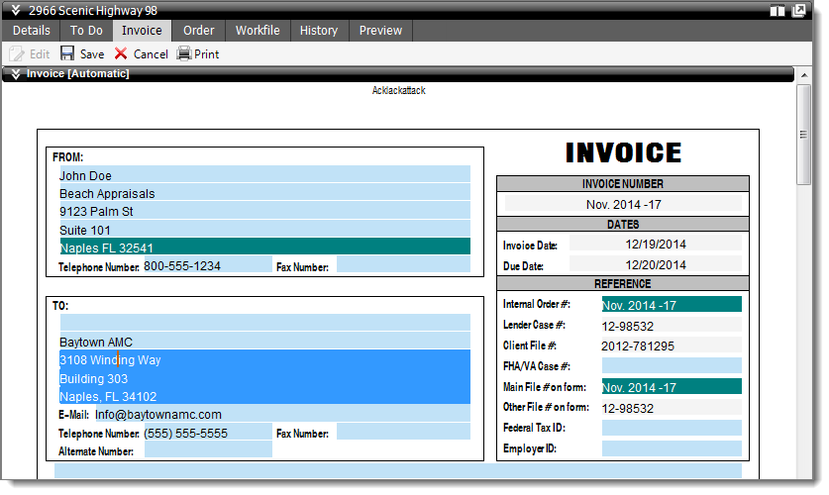Go to the Order tab
This screenshot has width=829, height=495.
pyautogui.click(x=198, y=31)
